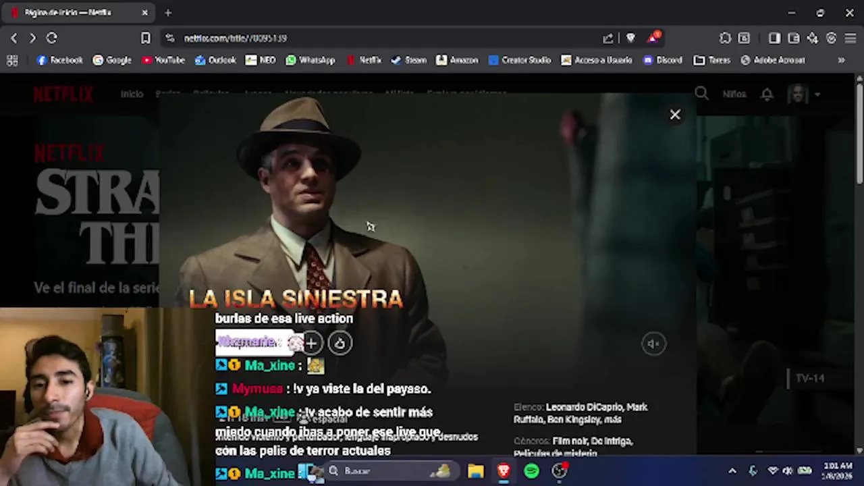Expand the Tareas bookmarks folder
The width and height of the screenshot is (864, 486).
712,60
